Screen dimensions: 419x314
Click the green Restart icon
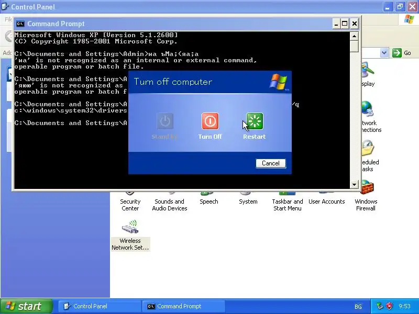[x=255, y=121]
